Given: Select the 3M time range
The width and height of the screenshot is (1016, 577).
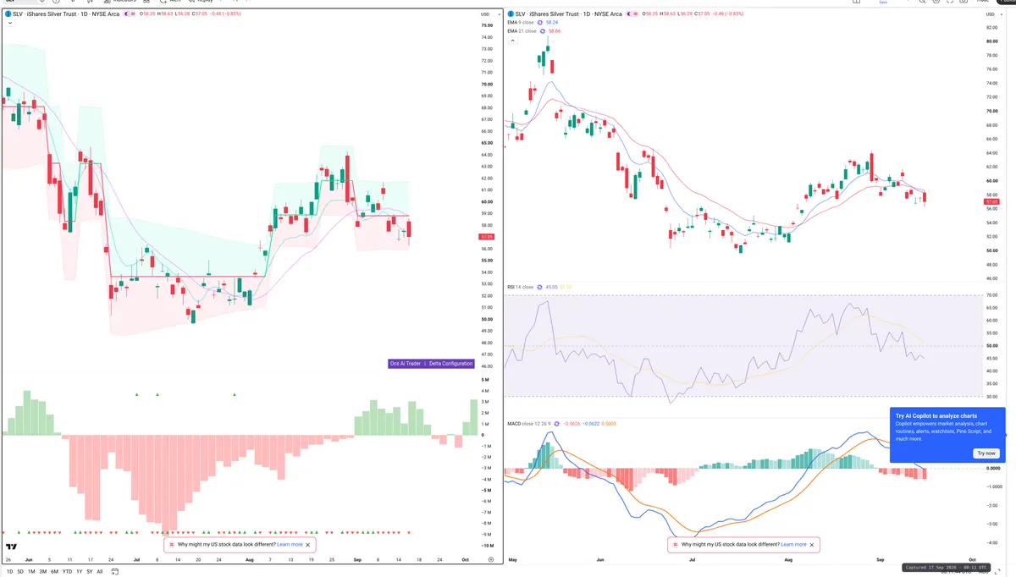Looking at the screenshot, I should [x=43, y=572].
